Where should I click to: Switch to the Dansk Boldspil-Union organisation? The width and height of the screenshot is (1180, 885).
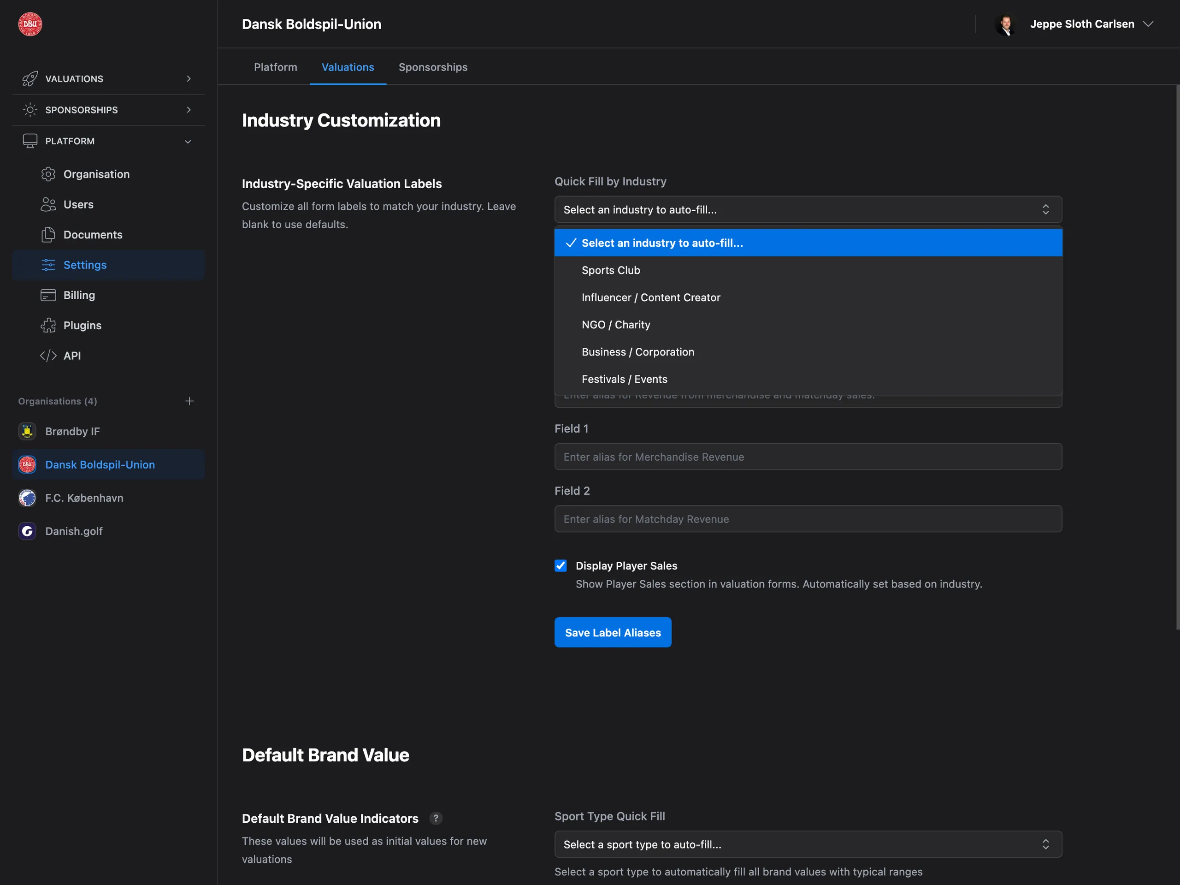pos(108,465)
